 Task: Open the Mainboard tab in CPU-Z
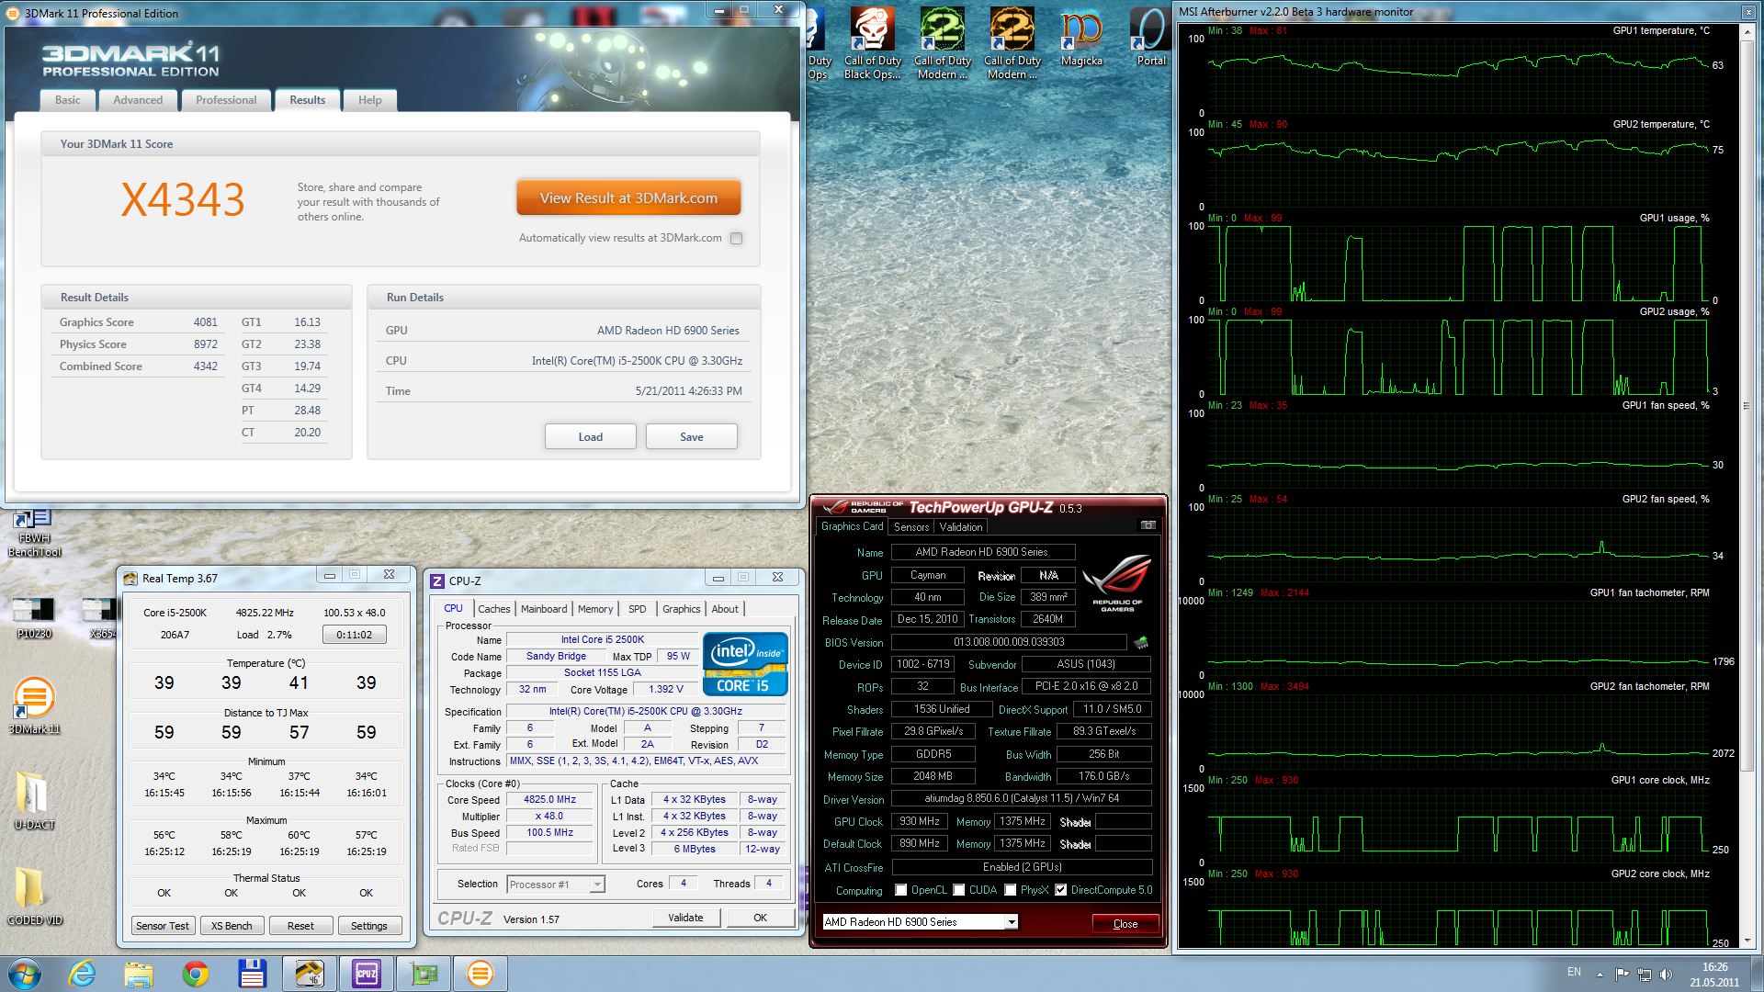tap(544, 609)
